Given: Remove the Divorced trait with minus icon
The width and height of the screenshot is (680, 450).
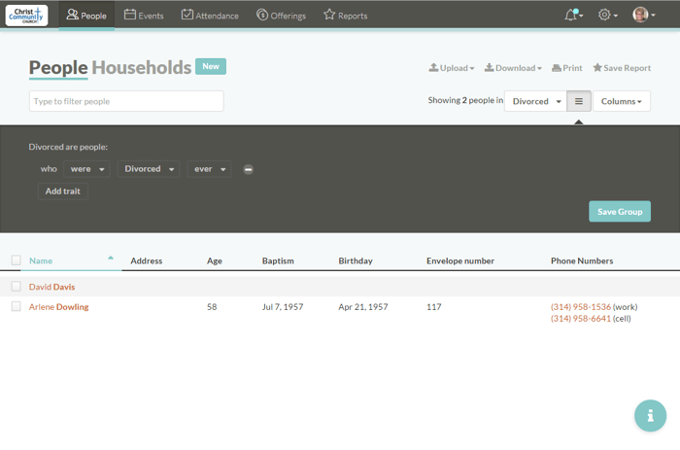Looking at the screenshot, I should point(249,169).
